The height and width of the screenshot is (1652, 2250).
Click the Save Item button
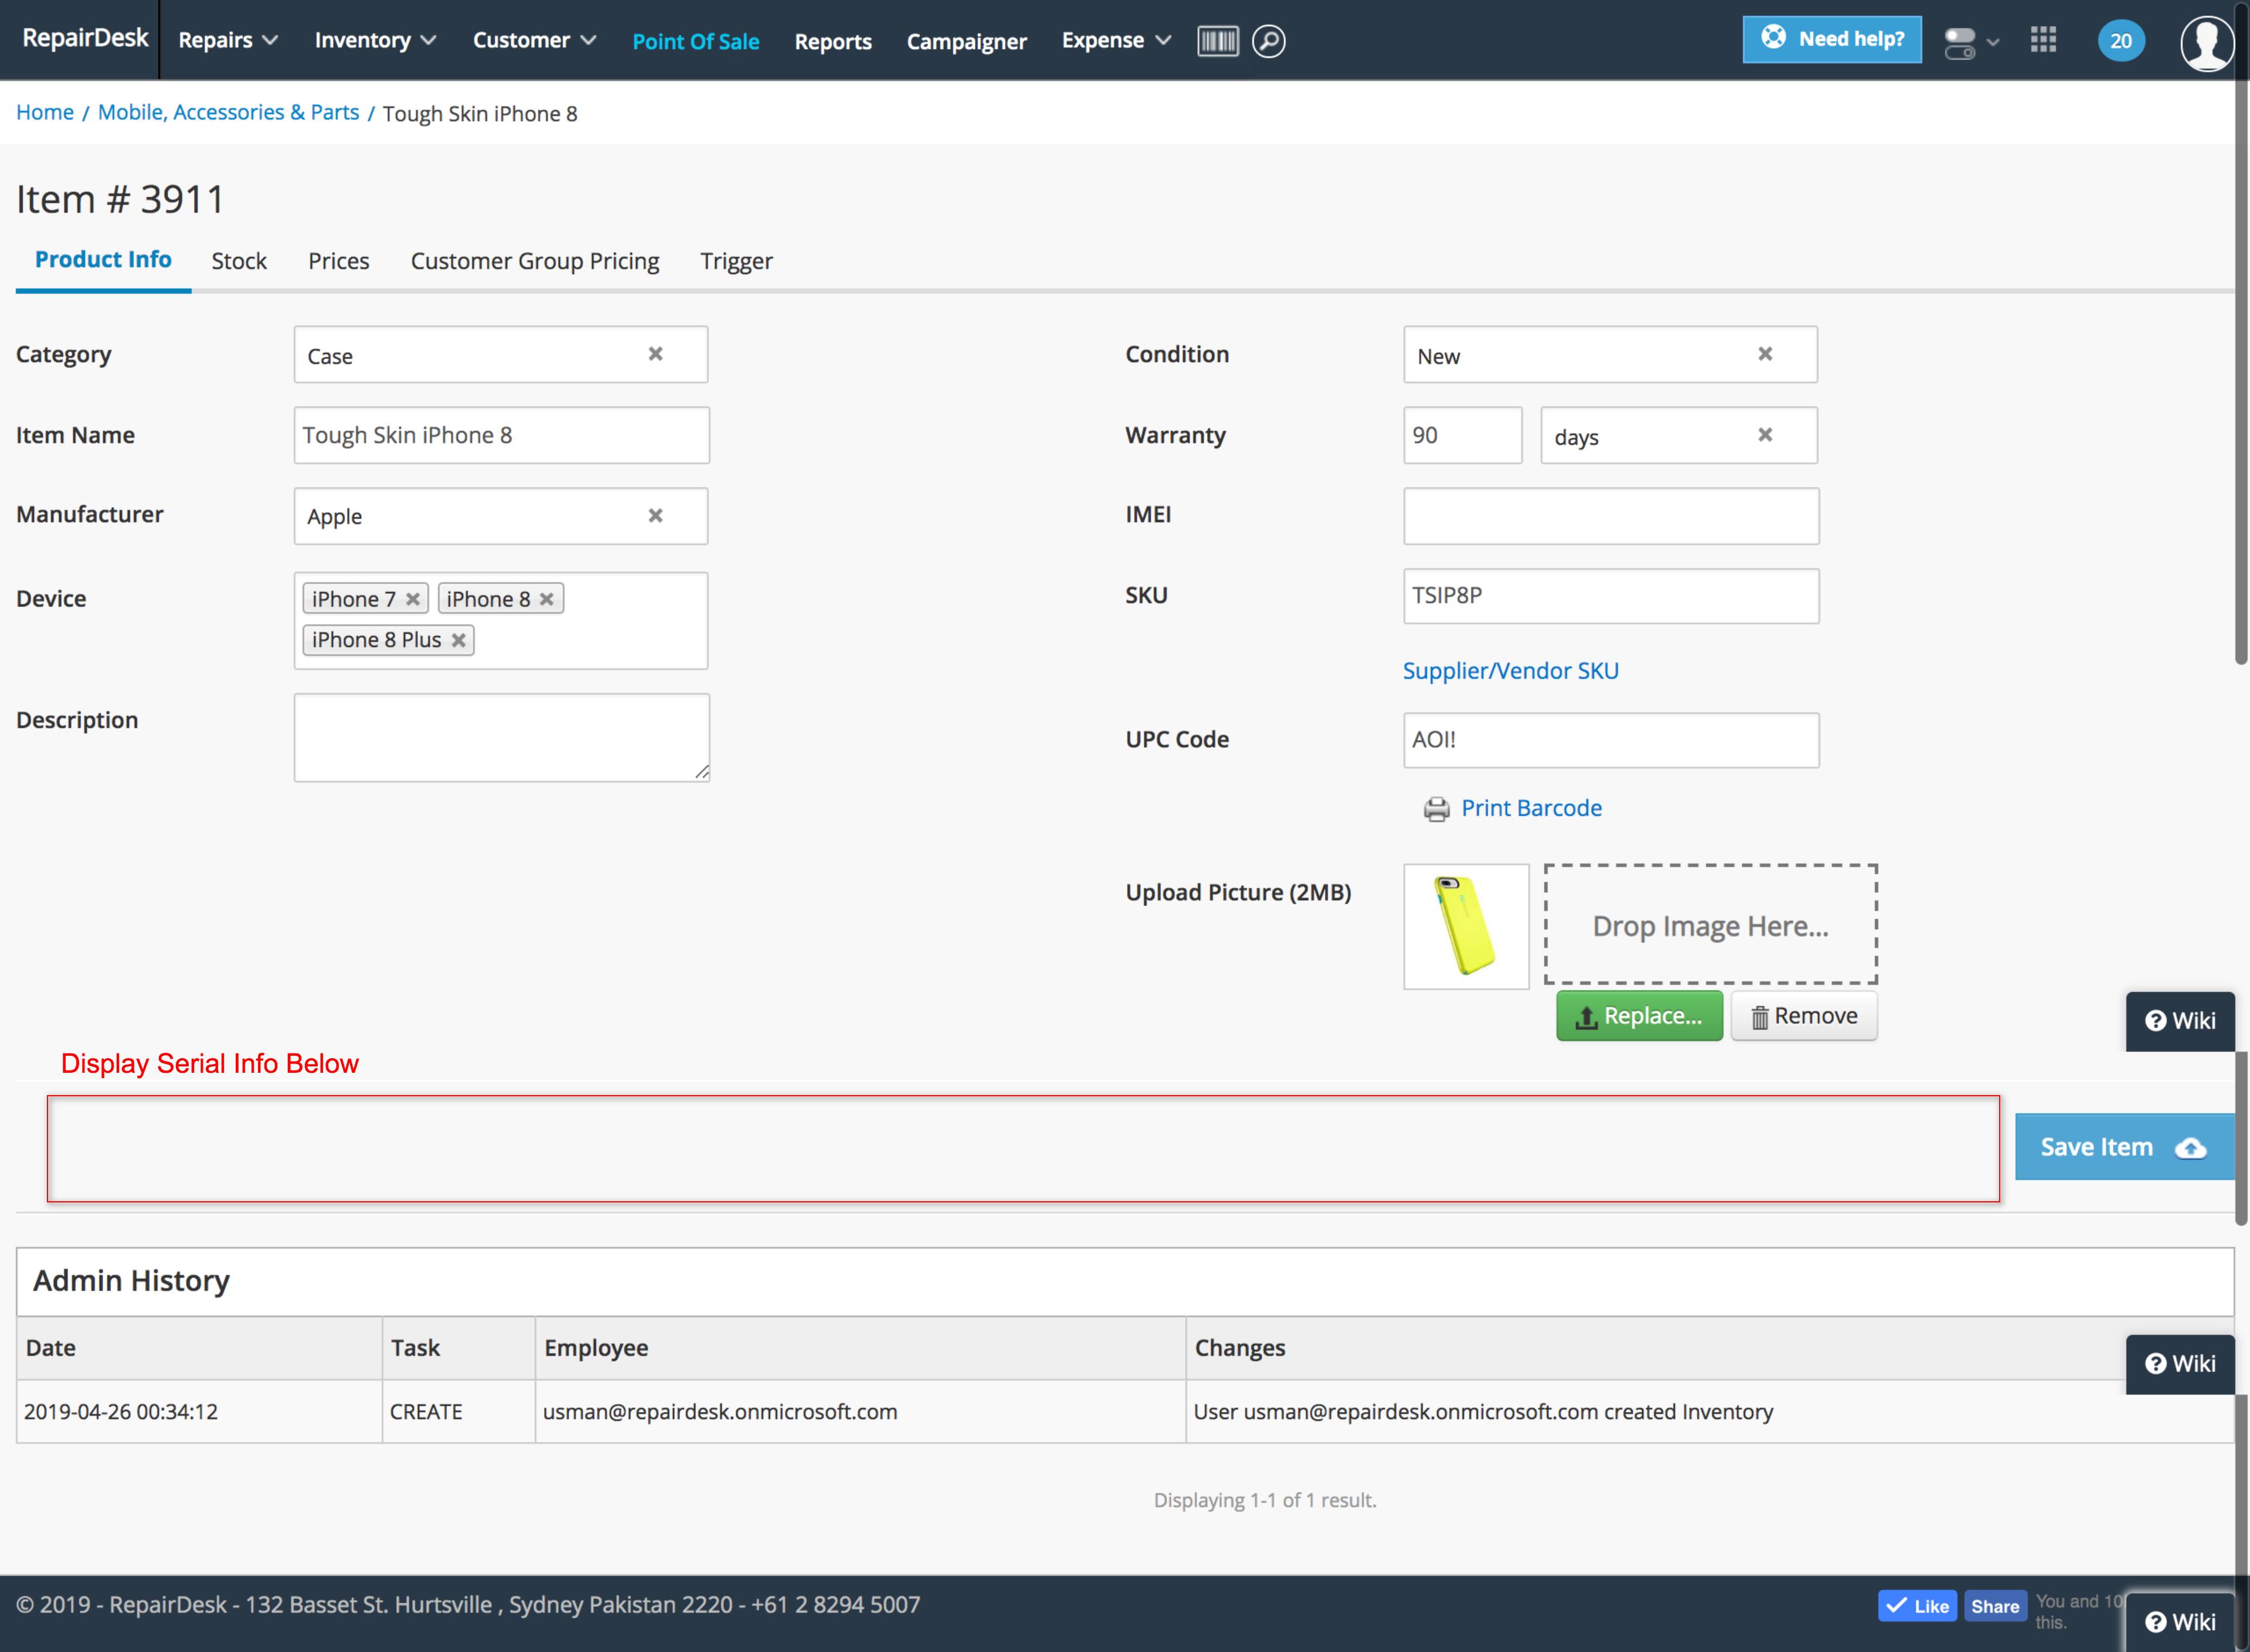2122,1147
